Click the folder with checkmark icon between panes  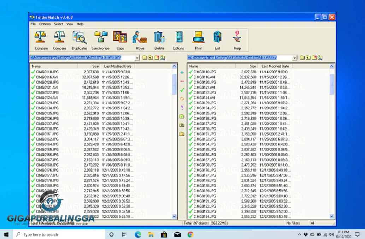[182, 116]
